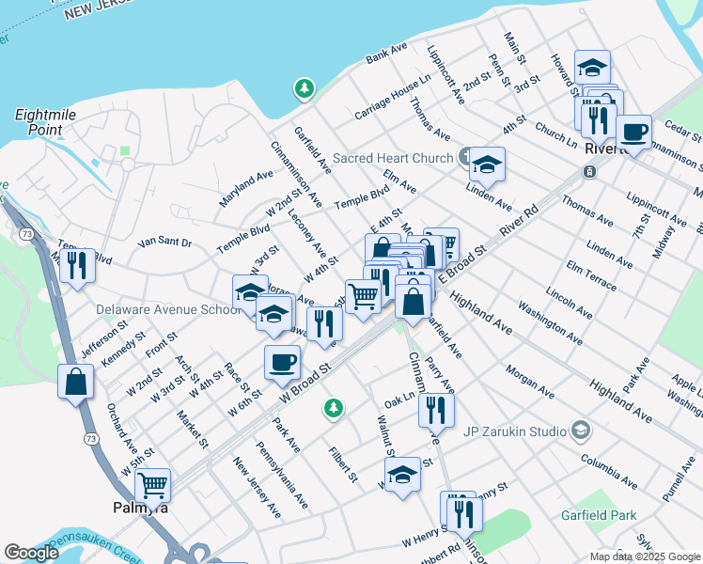Click the Purnell Ave street label

680,479
